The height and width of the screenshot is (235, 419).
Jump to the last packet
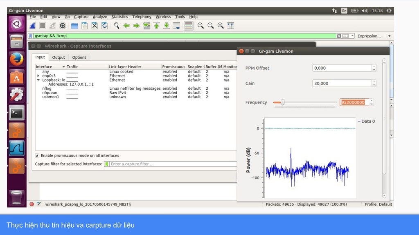coord(167,26)
